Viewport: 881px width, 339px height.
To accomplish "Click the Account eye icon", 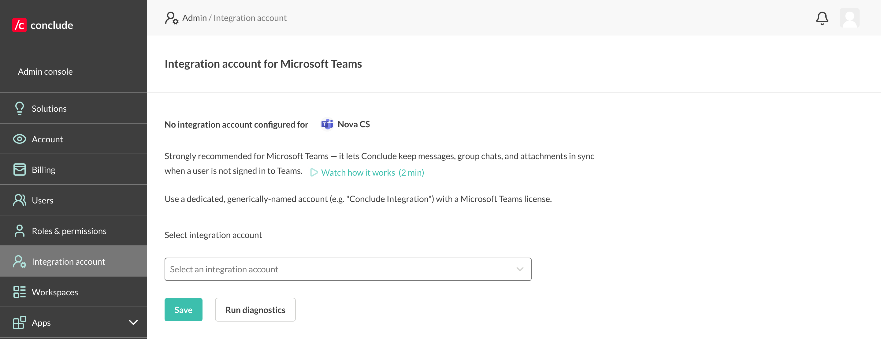I will [x=20, y=139].
